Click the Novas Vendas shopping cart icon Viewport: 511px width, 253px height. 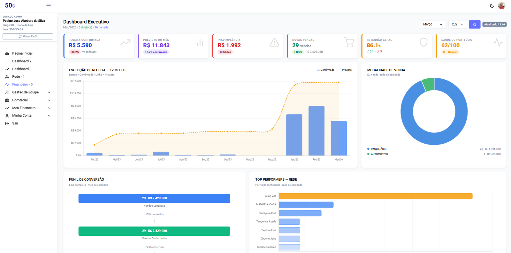coord(349,42)
